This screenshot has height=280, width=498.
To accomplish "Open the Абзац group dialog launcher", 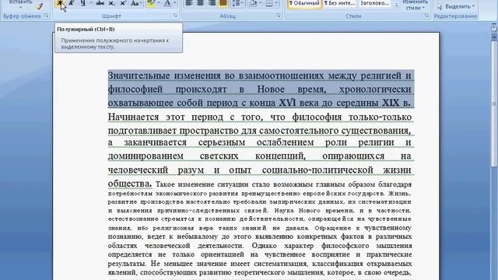I will (279, 16).
